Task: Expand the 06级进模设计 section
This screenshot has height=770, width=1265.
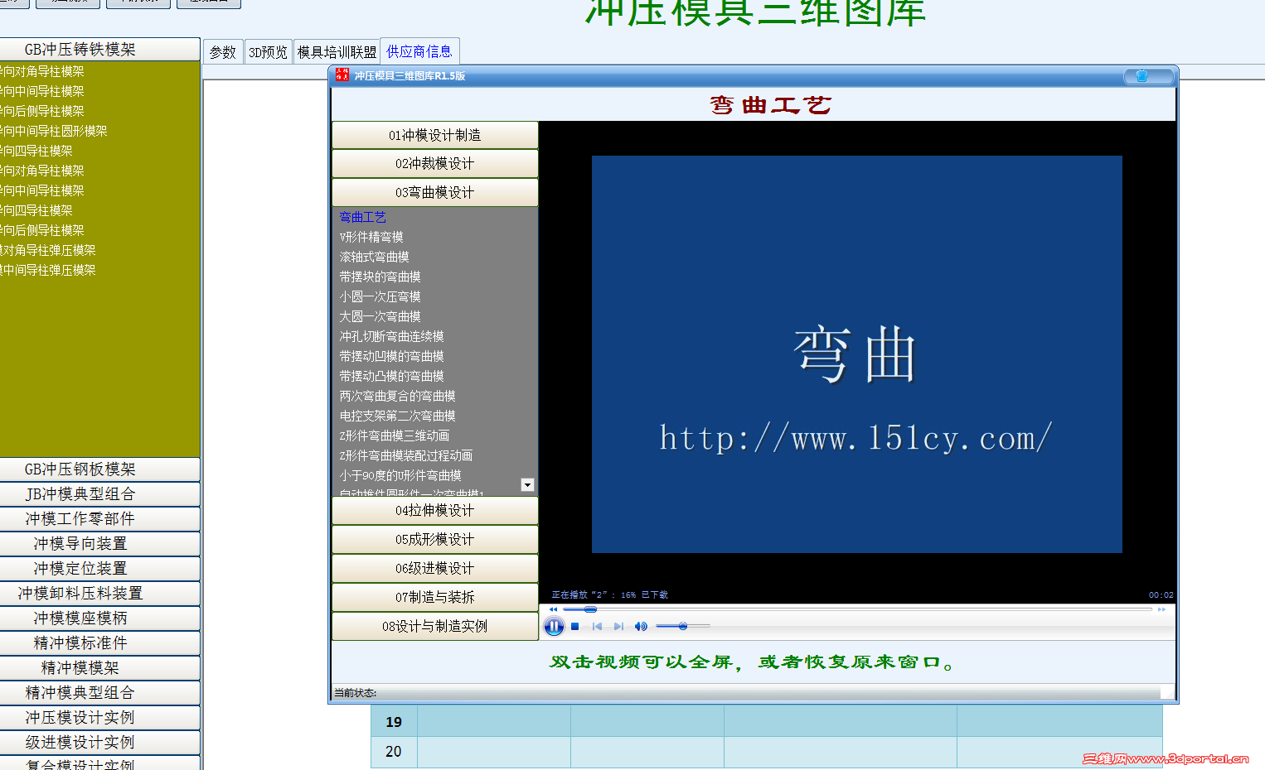Action: pyautogui.click(x=435, y=569)
